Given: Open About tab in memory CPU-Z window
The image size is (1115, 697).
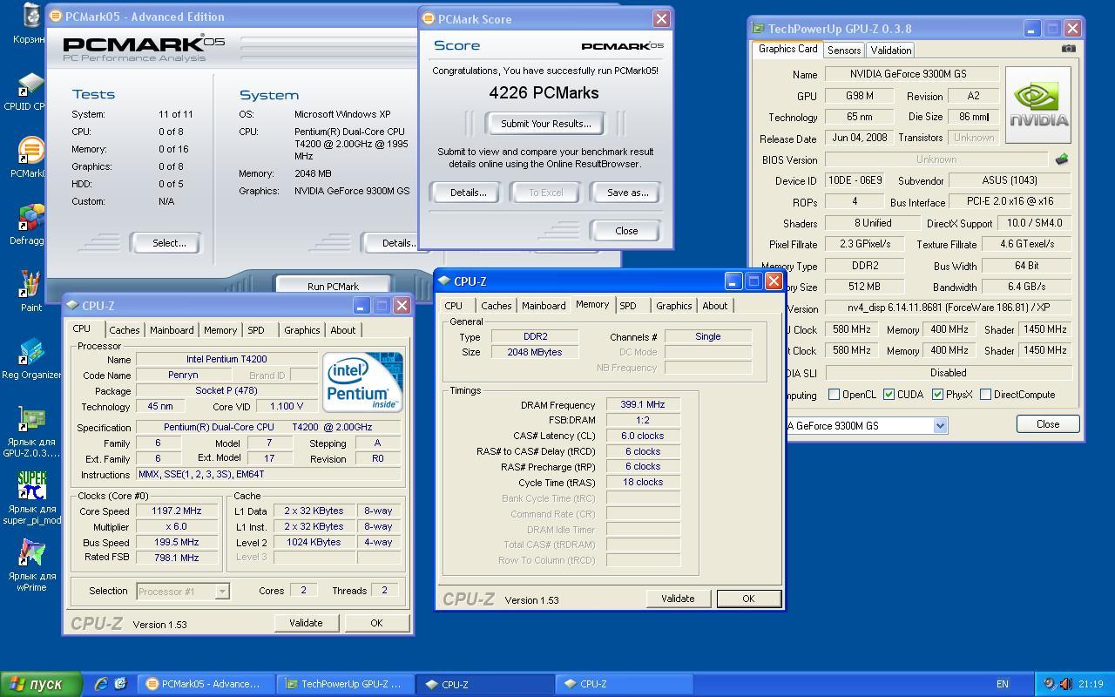Looking at the screenshot, I should pos(714,306).
